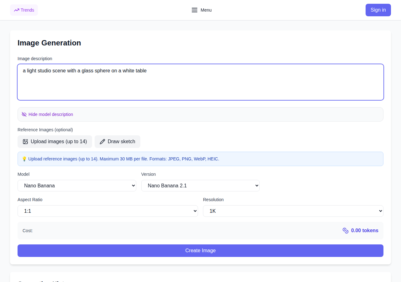Image resolution: width=401 pixels, height=282 pixels.
Task: Click the trending arrow icon beside Trends
Action: click(x=17, y=10)
